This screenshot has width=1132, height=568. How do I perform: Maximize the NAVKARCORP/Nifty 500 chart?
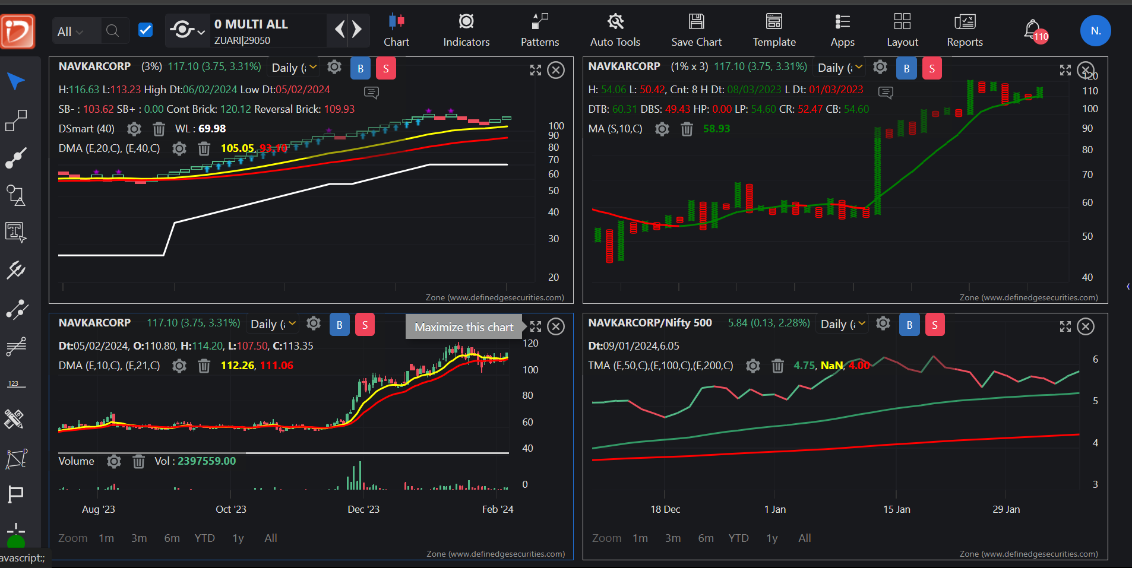1065,326
